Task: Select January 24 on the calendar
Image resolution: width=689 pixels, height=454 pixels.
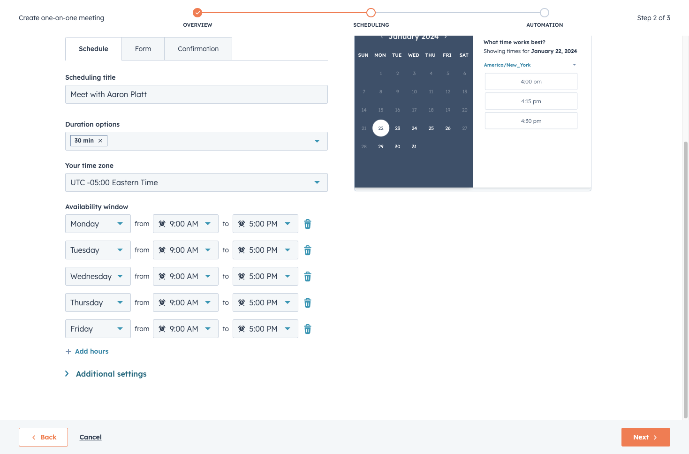Action: pos(414,128)
